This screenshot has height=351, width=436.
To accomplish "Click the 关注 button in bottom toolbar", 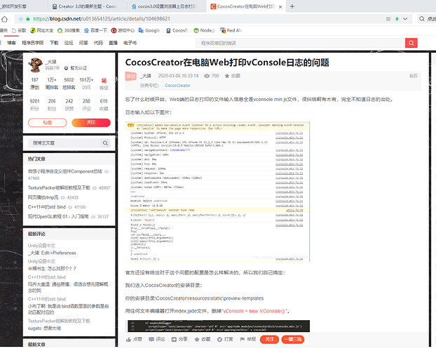I will [x=269, y=339].
